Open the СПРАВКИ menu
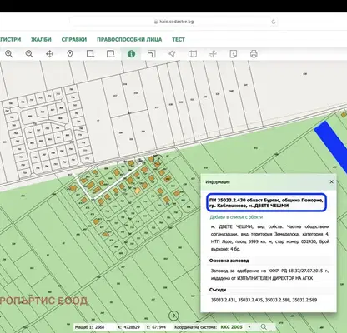Screen dimensions: 347x333 74,39
